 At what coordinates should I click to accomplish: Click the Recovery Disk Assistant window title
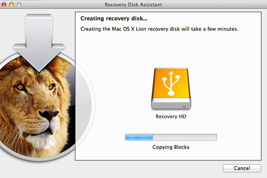coord(133,5)
